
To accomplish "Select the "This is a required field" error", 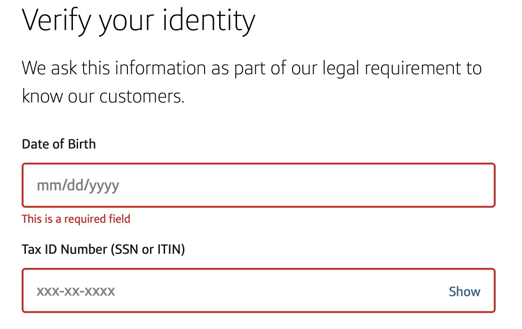I will (76, 219).
